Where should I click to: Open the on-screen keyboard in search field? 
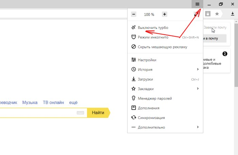click(x=80, y=113)
